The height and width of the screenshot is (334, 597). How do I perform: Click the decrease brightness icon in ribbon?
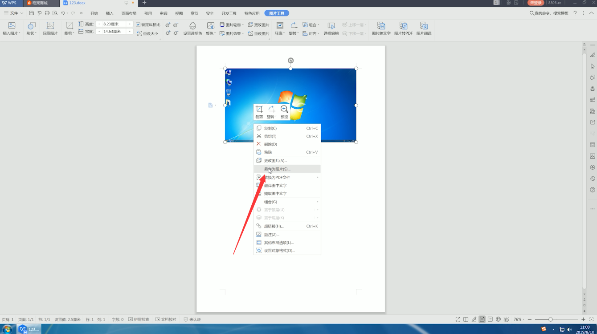(x=176, y=33)
